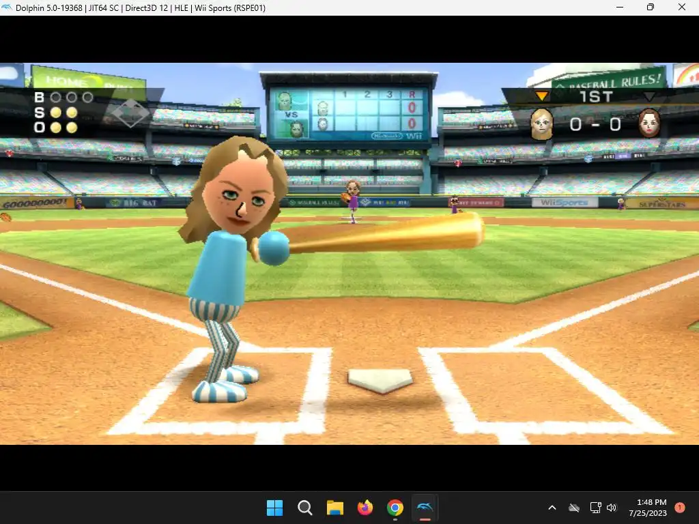Click the brunette opponent face icon

[649, 123]
